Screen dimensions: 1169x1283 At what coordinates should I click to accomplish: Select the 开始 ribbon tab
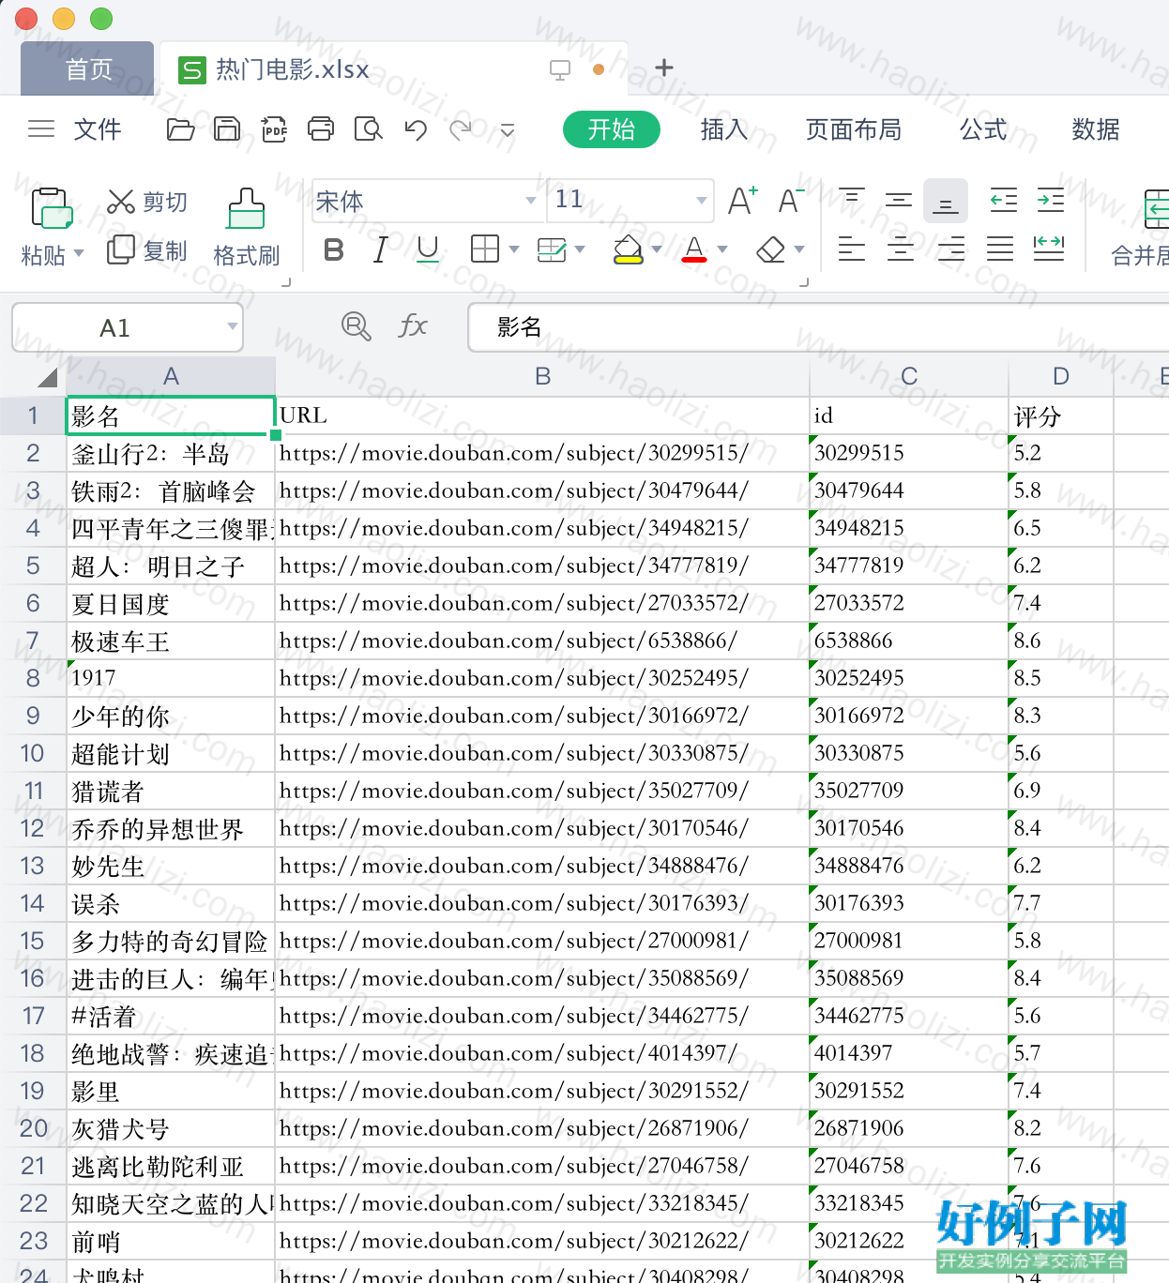[x=612, y=129]
